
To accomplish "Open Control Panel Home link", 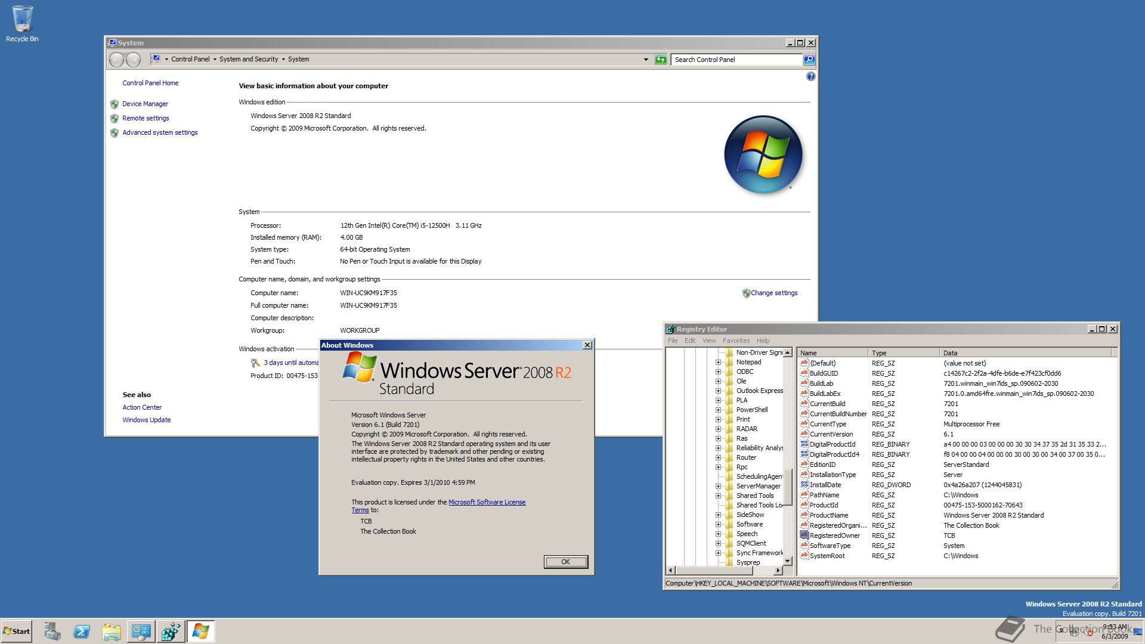I will [x=150, y=83].
